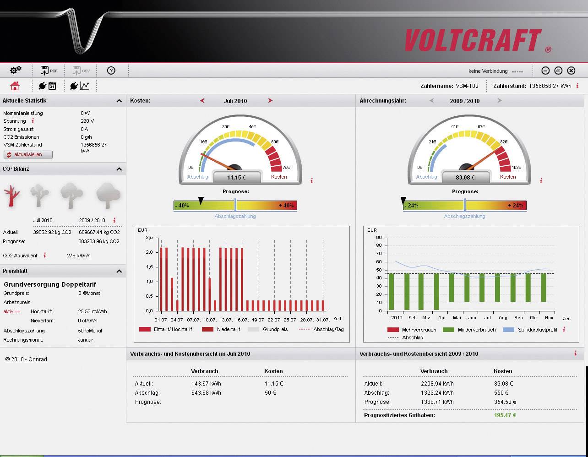Open the help question mark

click(111, 71)
